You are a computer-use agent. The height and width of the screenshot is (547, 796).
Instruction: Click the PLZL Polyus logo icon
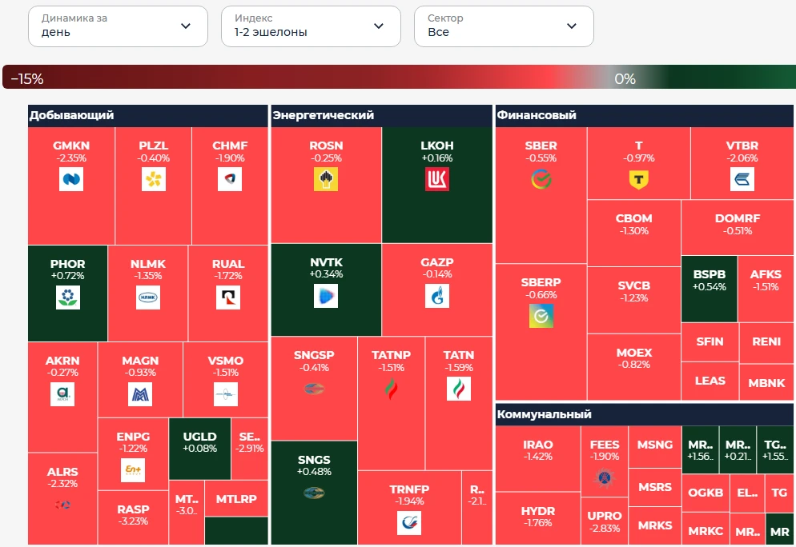point(153,179)
